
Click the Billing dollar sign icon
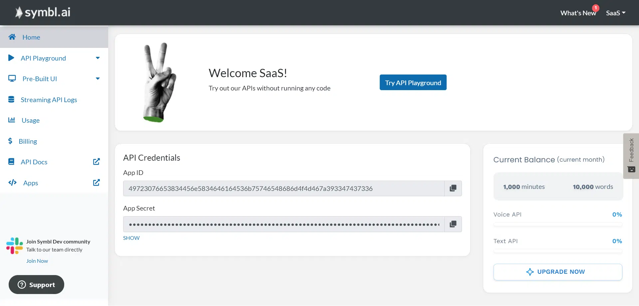click(10, 141)
